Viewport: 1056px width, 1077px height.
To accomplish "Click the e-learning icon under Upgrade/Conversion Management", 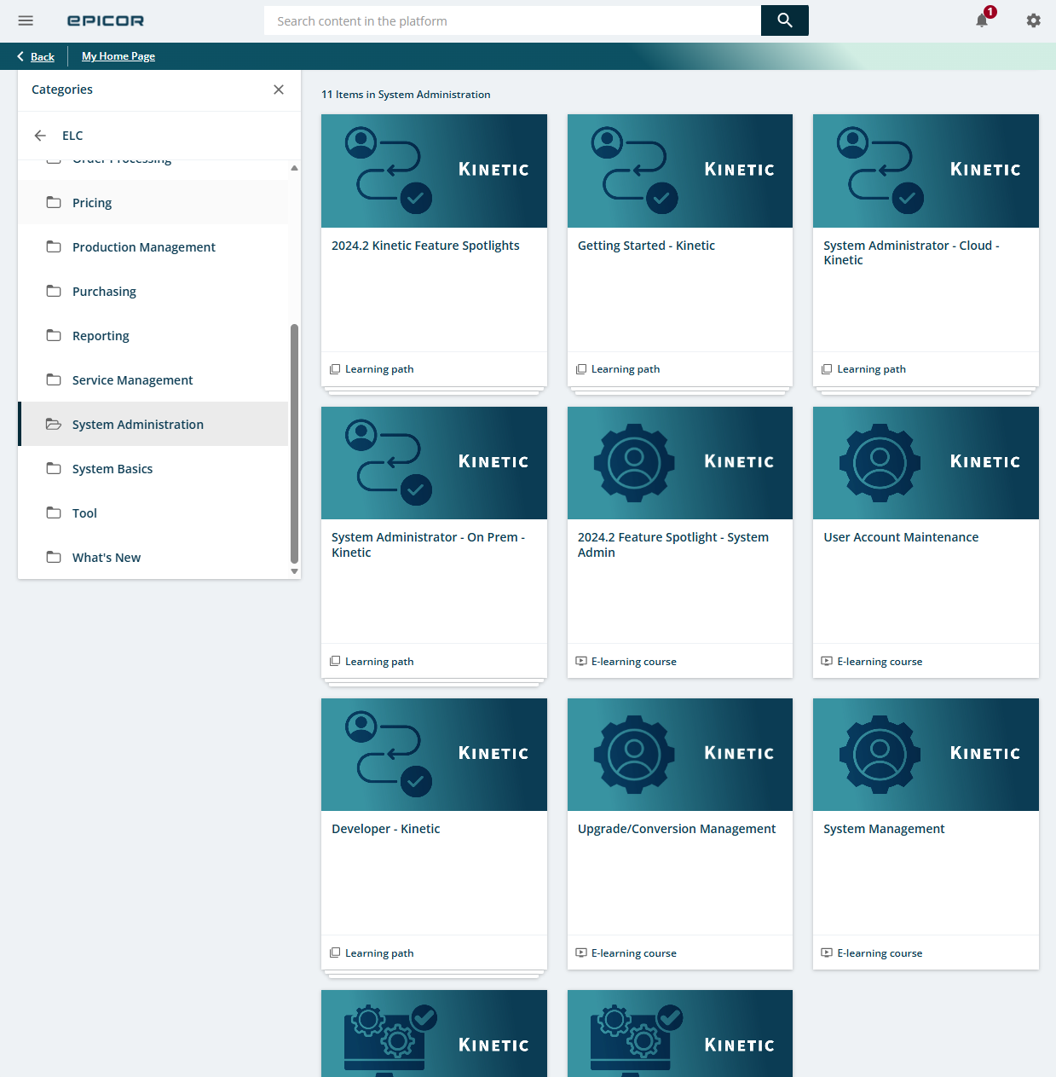I will click(x=581, y=953).
